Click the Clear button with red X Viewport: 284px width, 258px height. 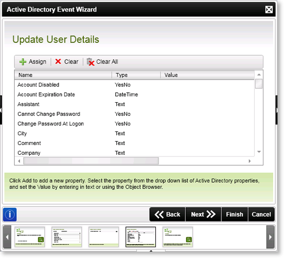(x=67, y=62)
